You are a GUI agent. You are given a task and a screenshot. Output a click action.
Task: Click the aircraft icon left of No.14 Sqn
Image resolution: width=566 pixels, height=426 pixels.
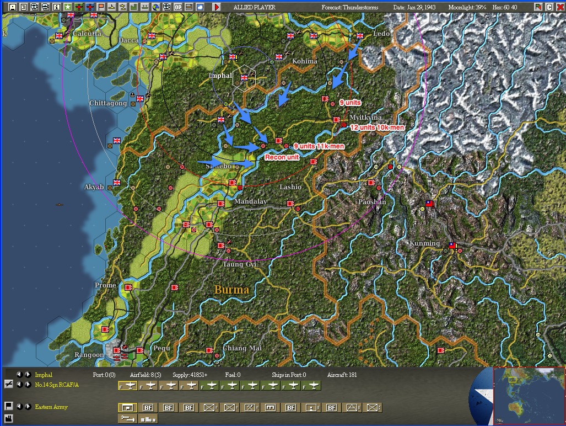pos(9,384)
